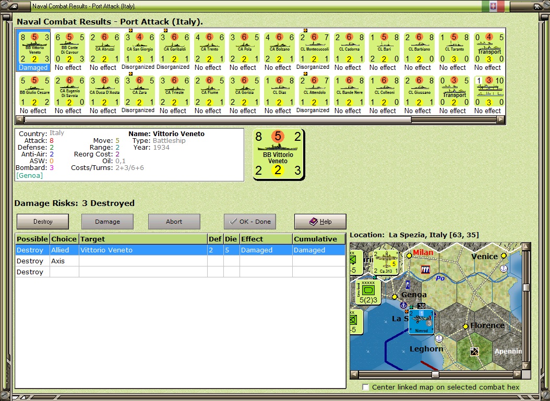The height and width of the screenshot is (401, 550).
Task: Click the Italian flag icon in title bar
Action: pos(493,6)
